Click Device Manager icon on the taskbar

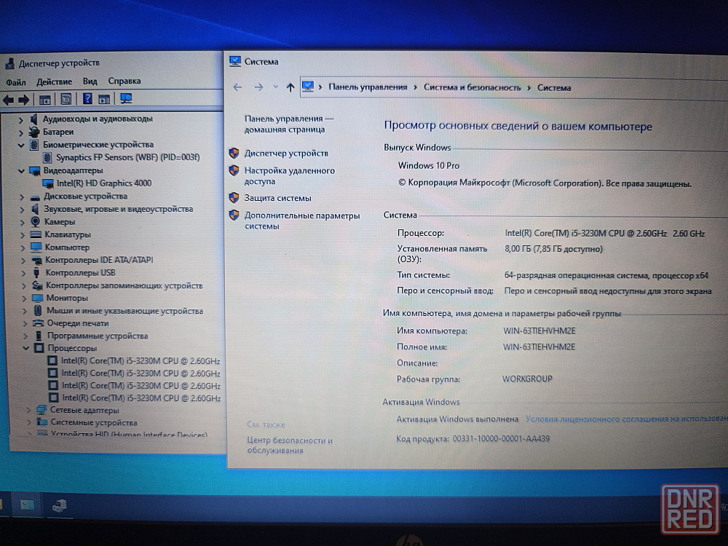[59, 505]
